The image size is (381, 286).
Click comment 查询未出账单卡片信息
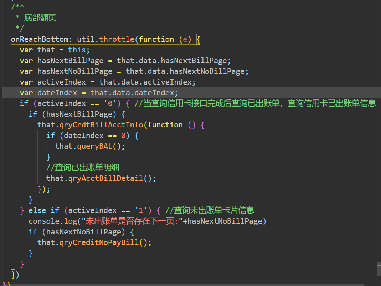pos(210,210)
